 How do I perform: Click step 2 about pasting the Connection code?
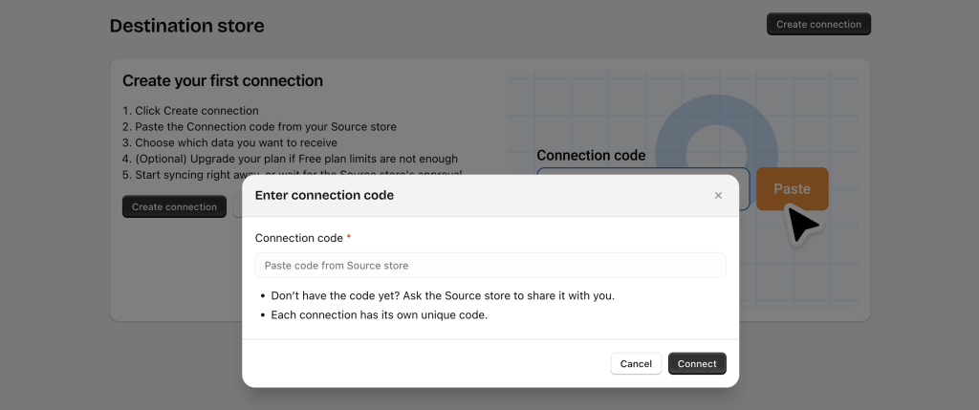(259, 127)
